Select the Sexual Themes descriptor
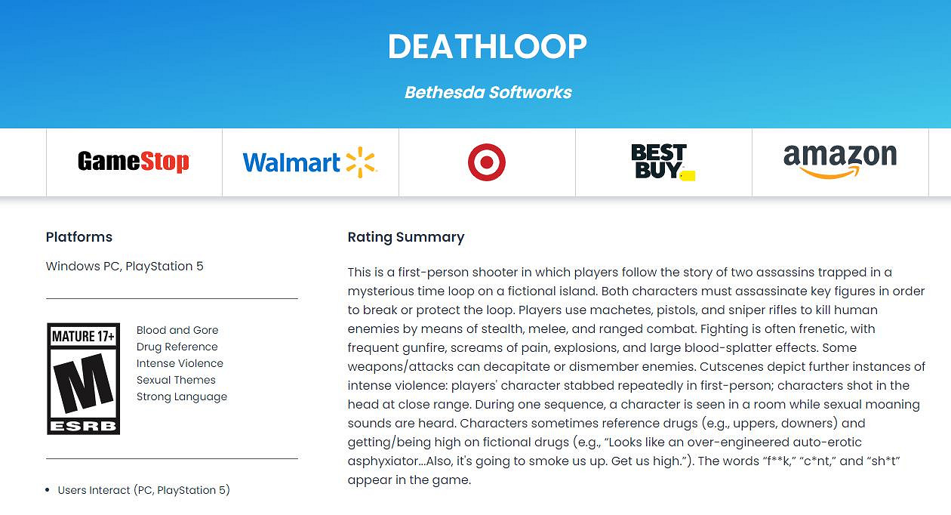Image resolution: width=951 pixels, height=515 pixels. point(176,380)
